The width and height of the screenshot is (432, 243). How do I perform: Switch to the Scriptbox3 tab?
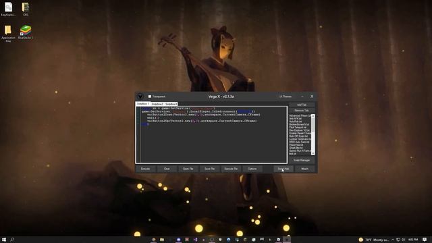[171, 104]
